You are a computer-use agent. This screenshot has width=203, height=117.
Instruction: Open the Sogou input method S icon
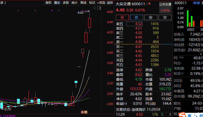tap(182, 115)
